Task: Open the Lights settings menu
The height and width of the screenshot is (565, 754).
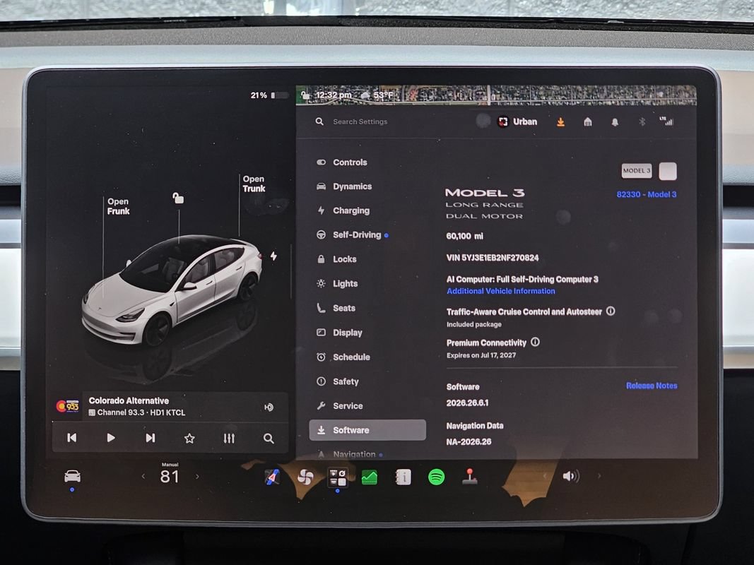Action: pos(337,283)
